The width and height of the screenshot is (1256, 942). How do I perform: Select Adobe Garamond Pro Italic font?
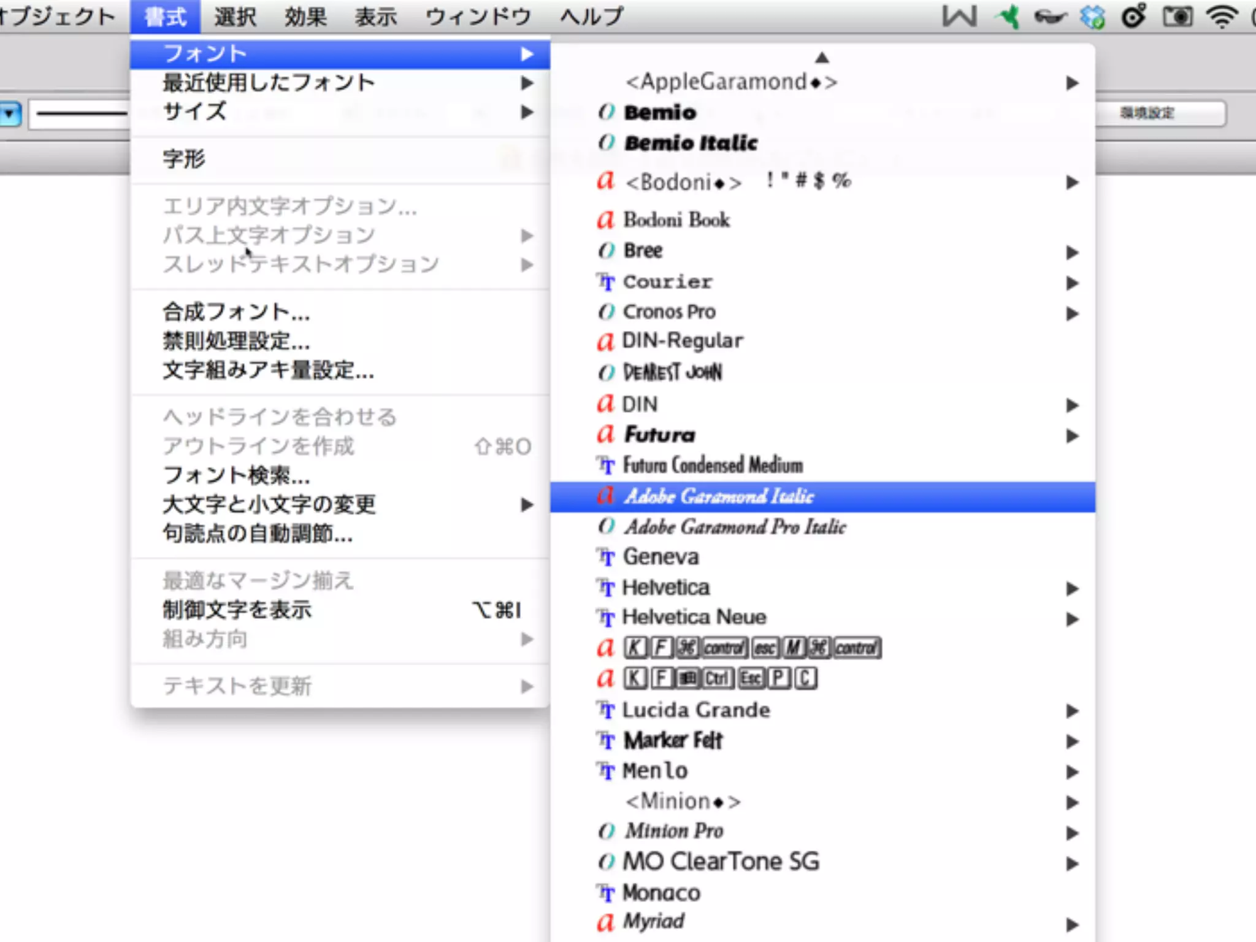click(735, 527)
